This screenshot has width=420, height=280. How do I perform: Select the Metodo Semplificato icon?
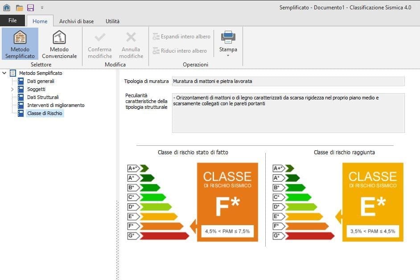pos(20,38)
